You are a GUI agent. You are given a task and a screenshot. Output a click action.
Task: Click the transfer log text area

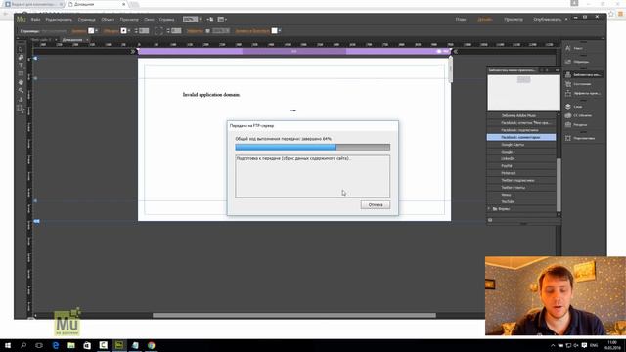pyautogui.click(x=313, y=176)
